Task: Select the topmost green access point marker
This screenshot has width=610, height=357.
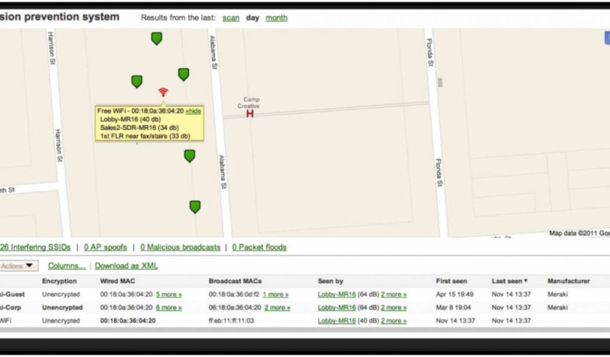Action: (156, 39)
